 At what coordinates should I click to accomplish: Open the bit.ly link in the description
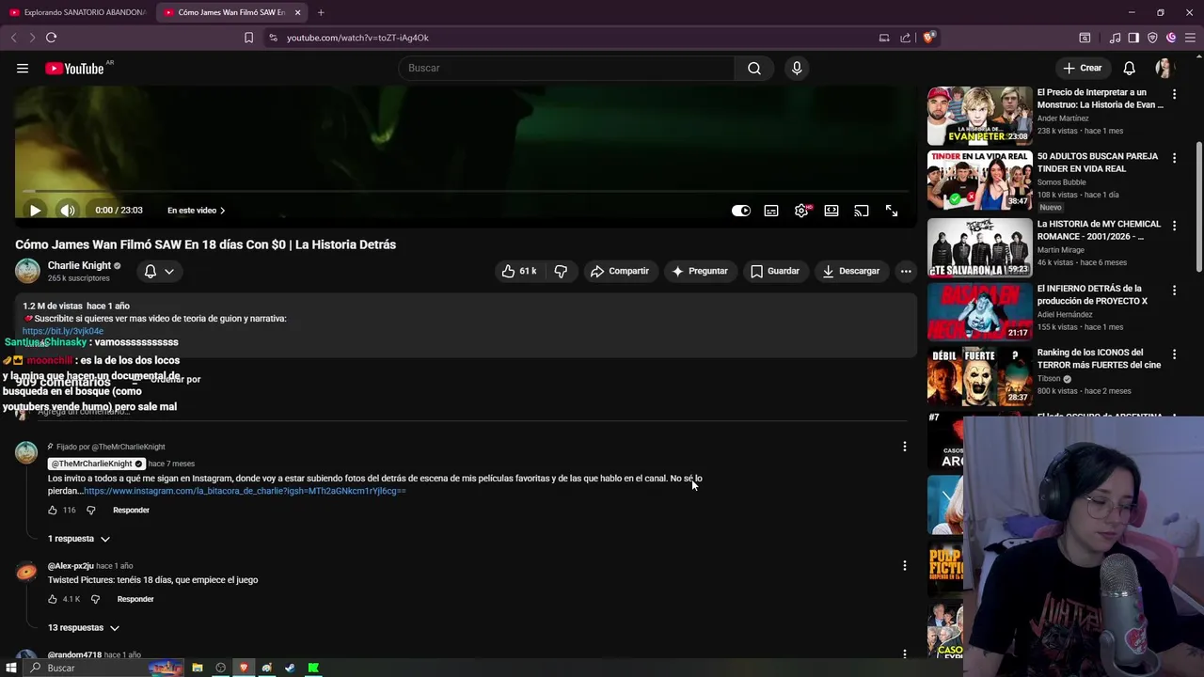tap(63, 331)
